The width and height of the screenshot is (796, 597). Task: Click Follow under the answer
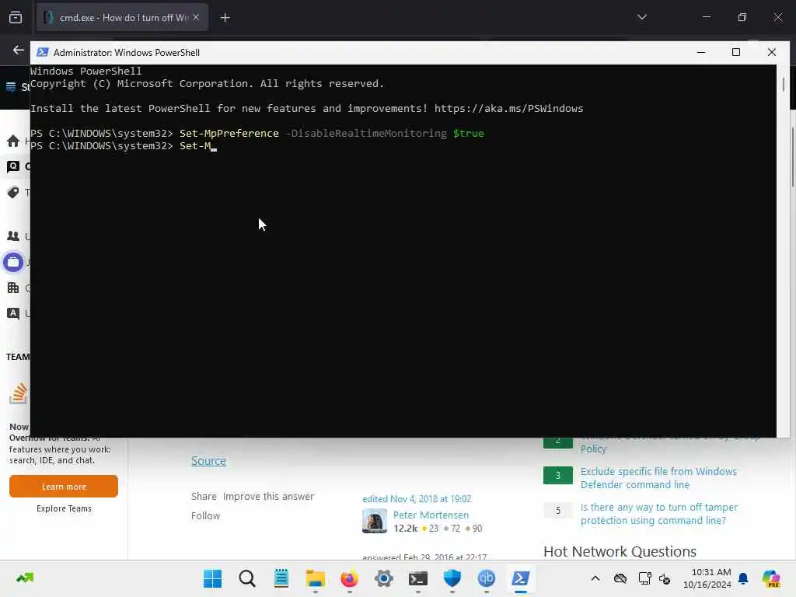pos(205,515)
